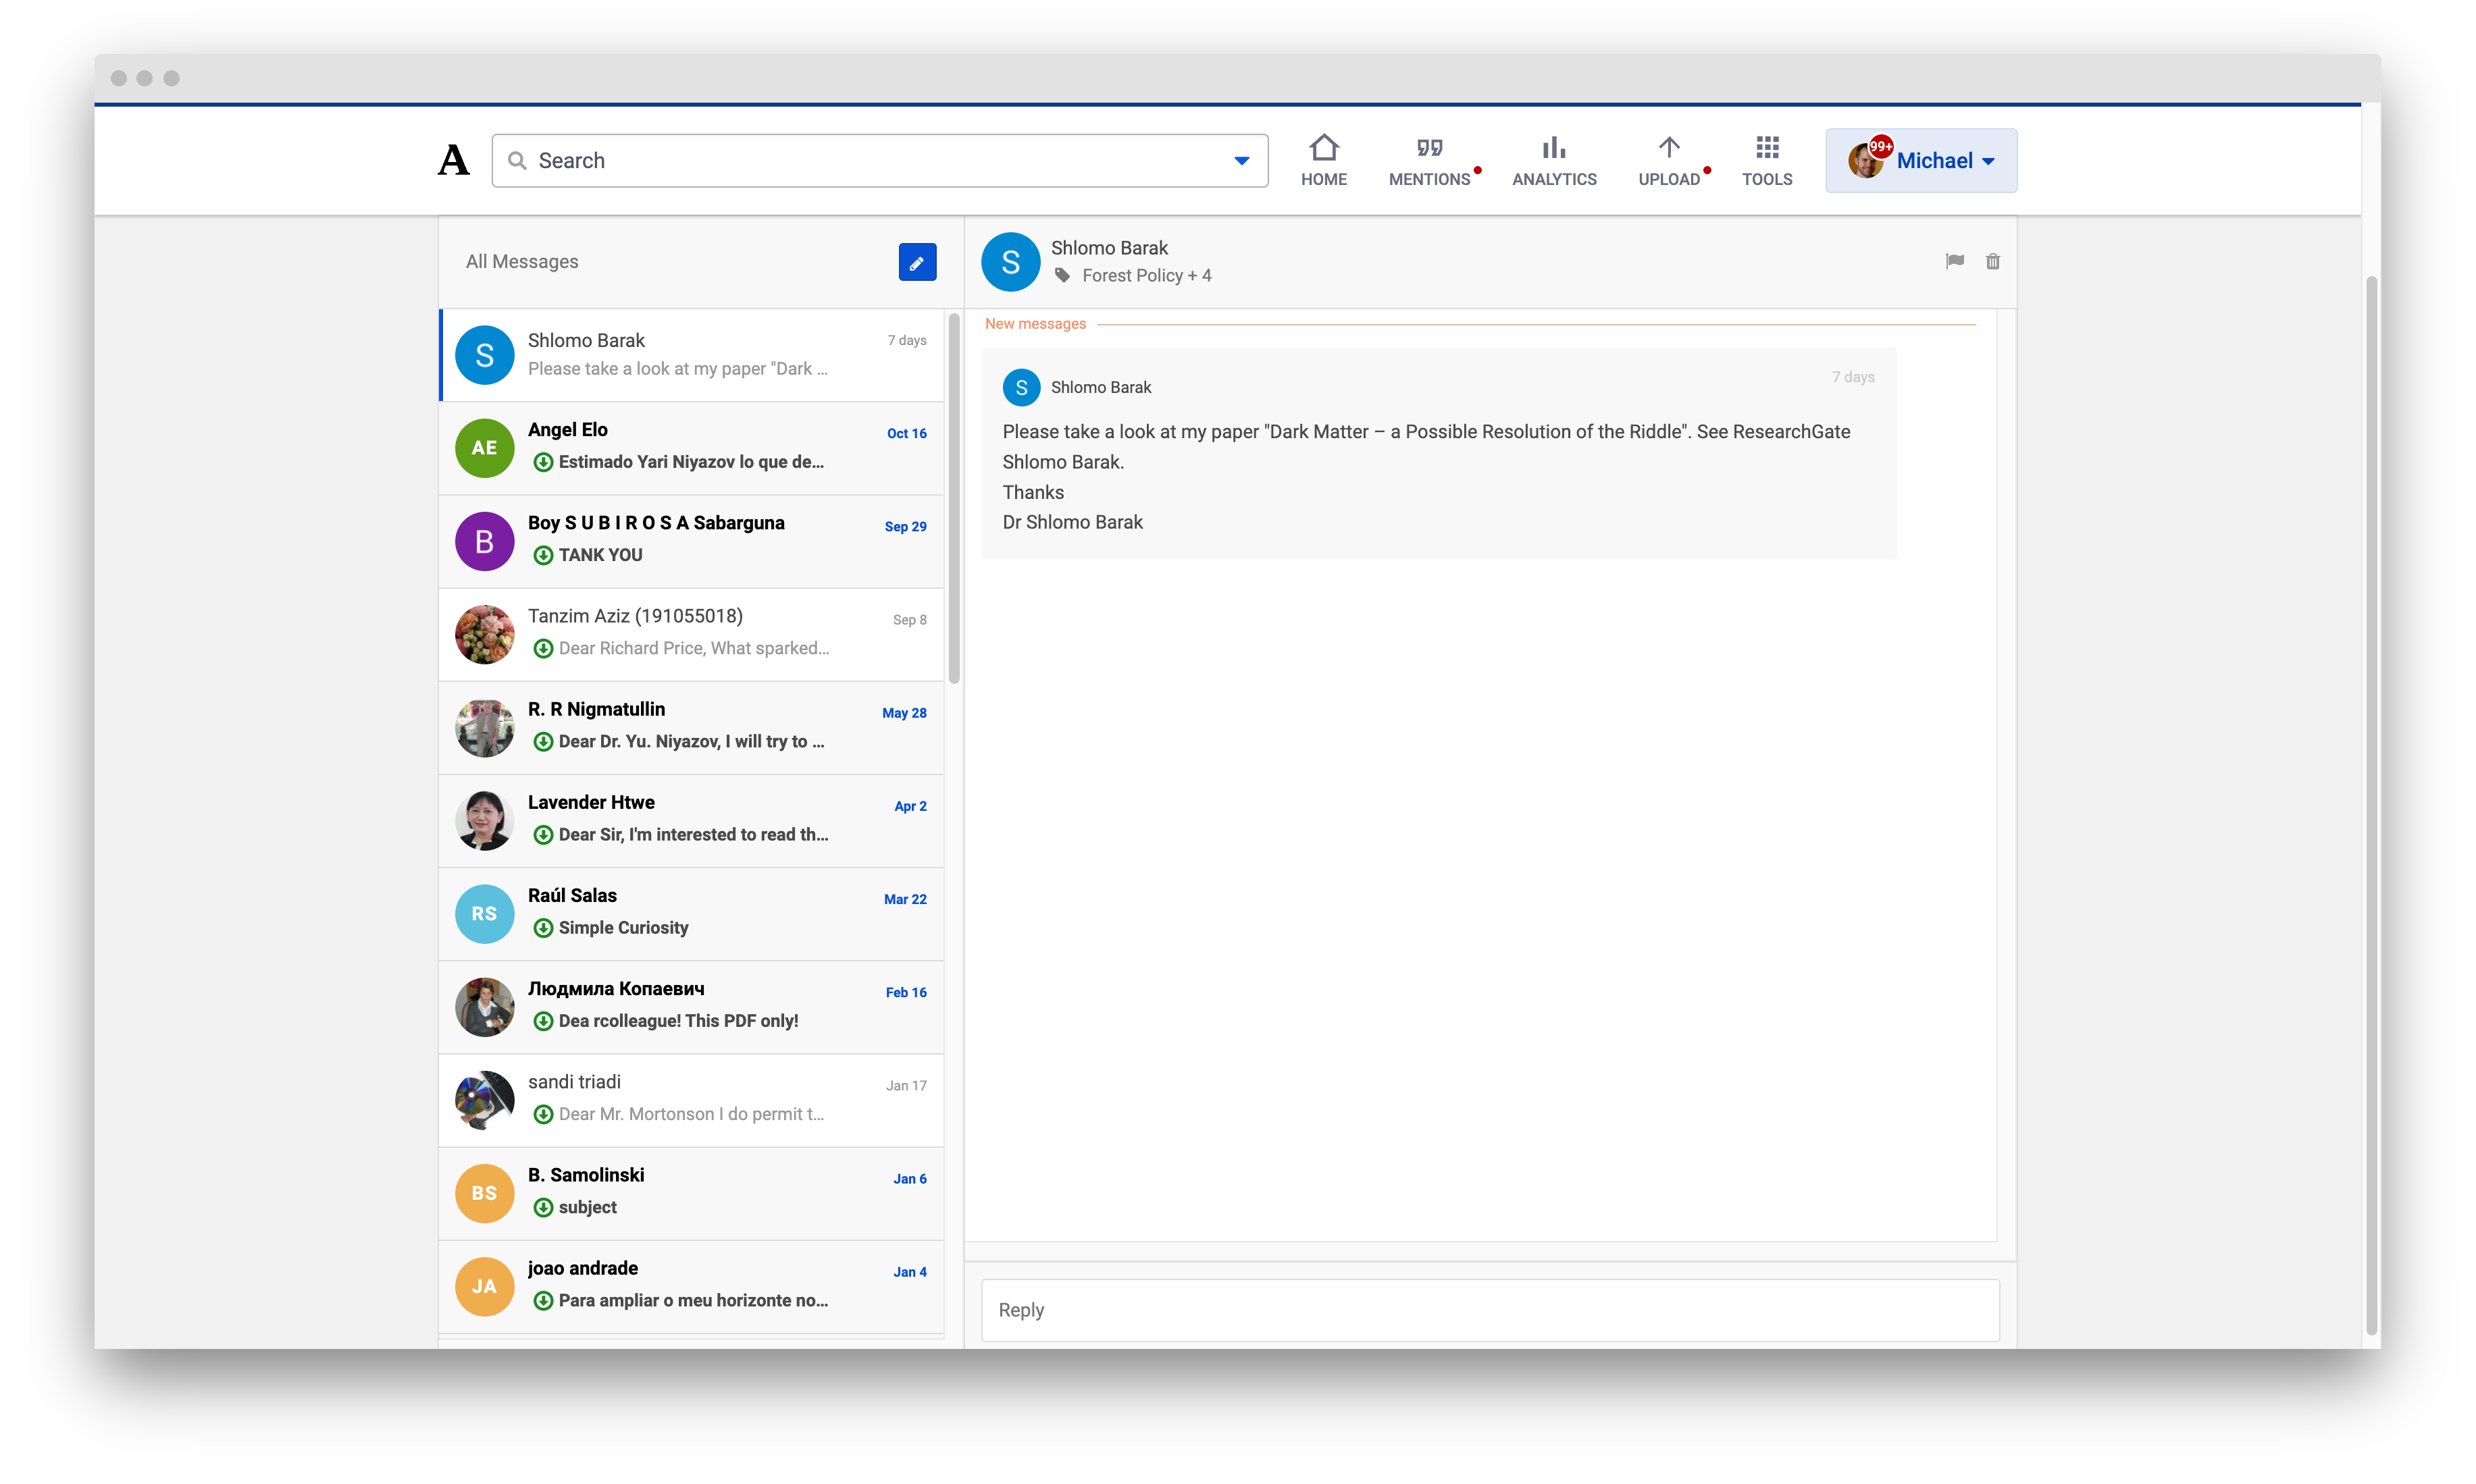
Task: Open Analytics bar-chart icon
Action: 1553,148
